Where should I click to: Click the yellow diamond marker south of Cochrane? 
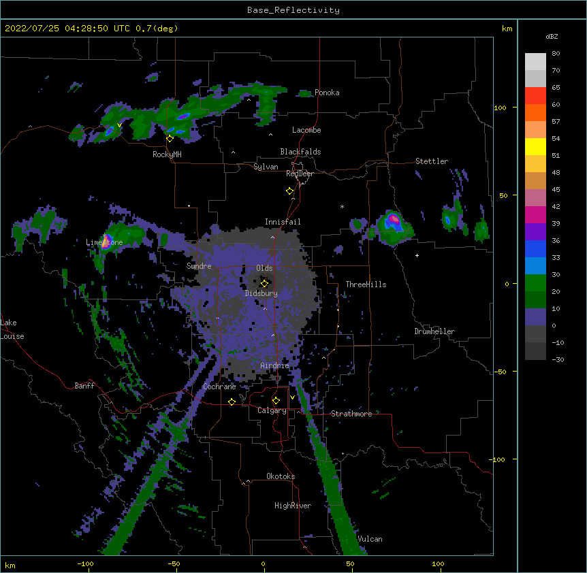point(232,402)
